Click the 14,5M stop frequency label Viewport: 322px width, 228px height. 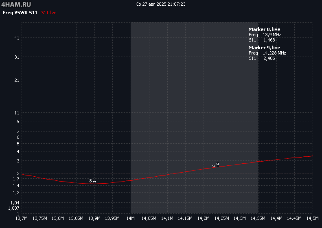[x=312, y=219]
